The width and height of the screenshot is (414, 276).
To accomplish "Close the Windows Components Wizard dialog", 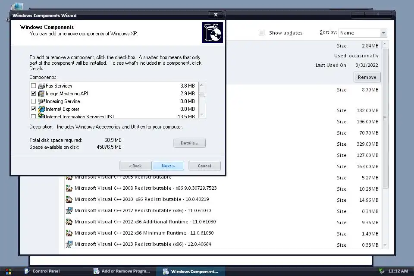I will click(216, 15).
